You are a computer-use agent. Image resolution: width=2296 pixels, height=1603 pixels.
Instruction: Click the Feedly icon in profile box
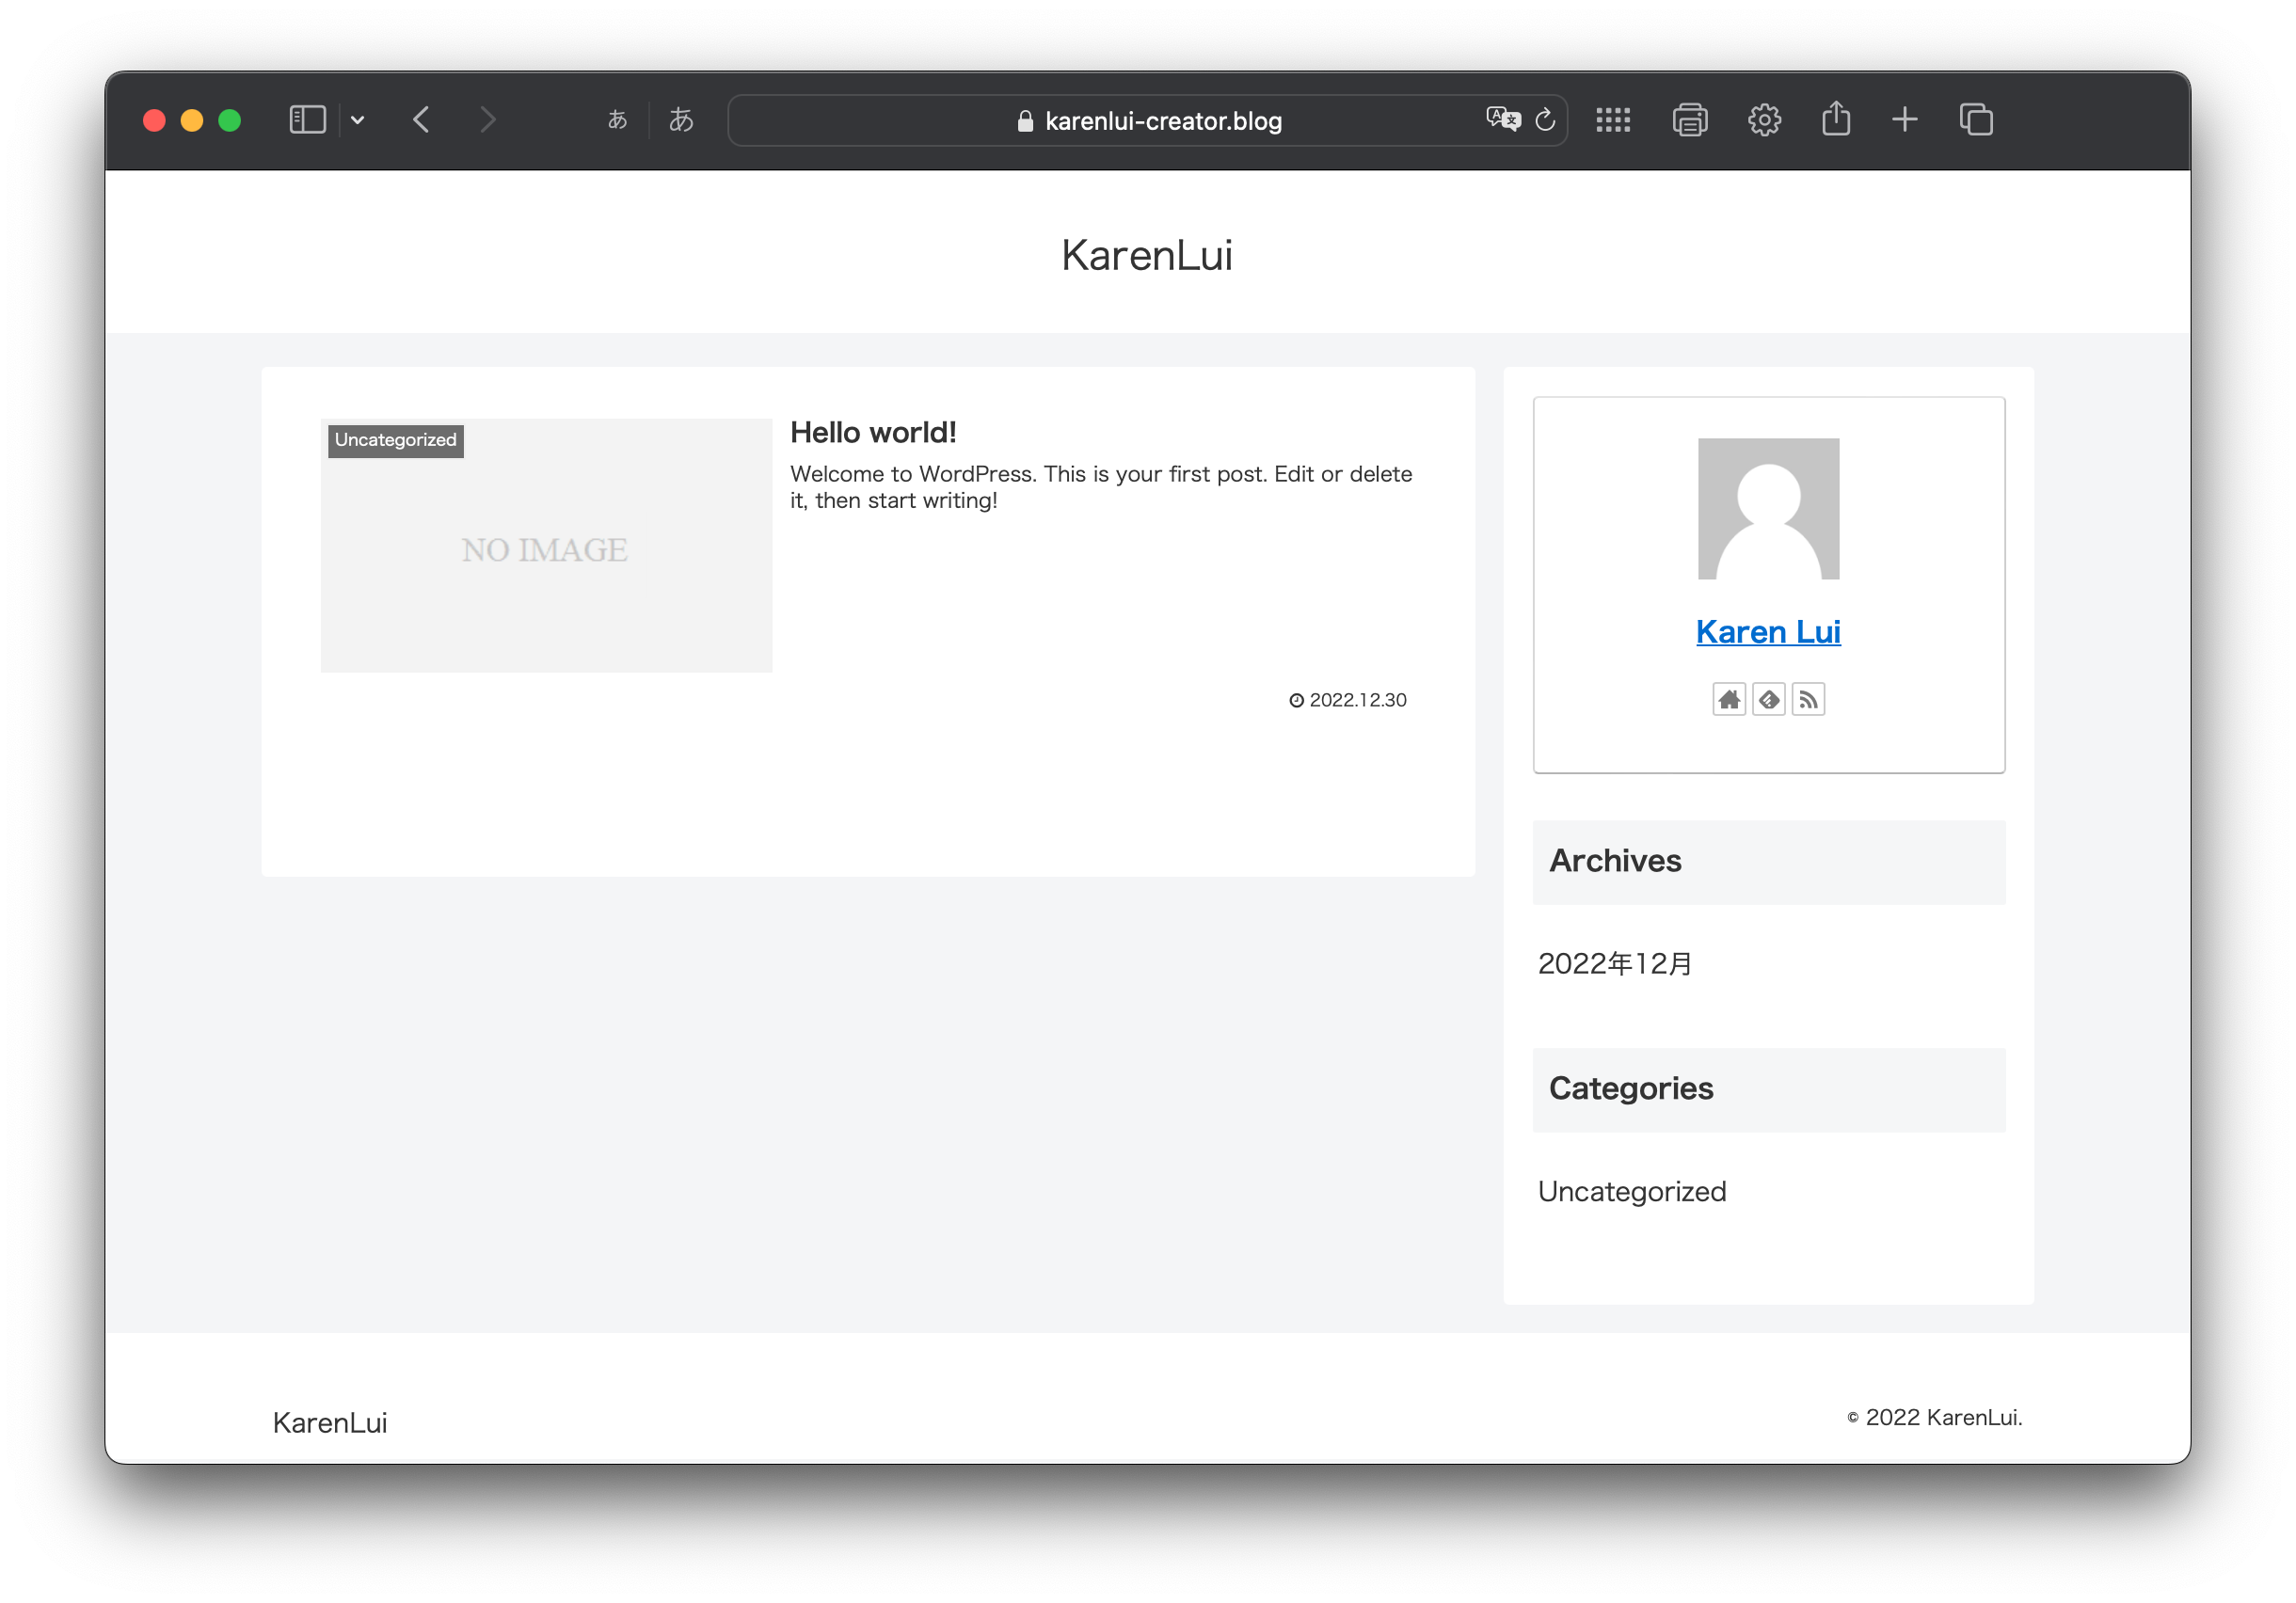pos(1768,699)
